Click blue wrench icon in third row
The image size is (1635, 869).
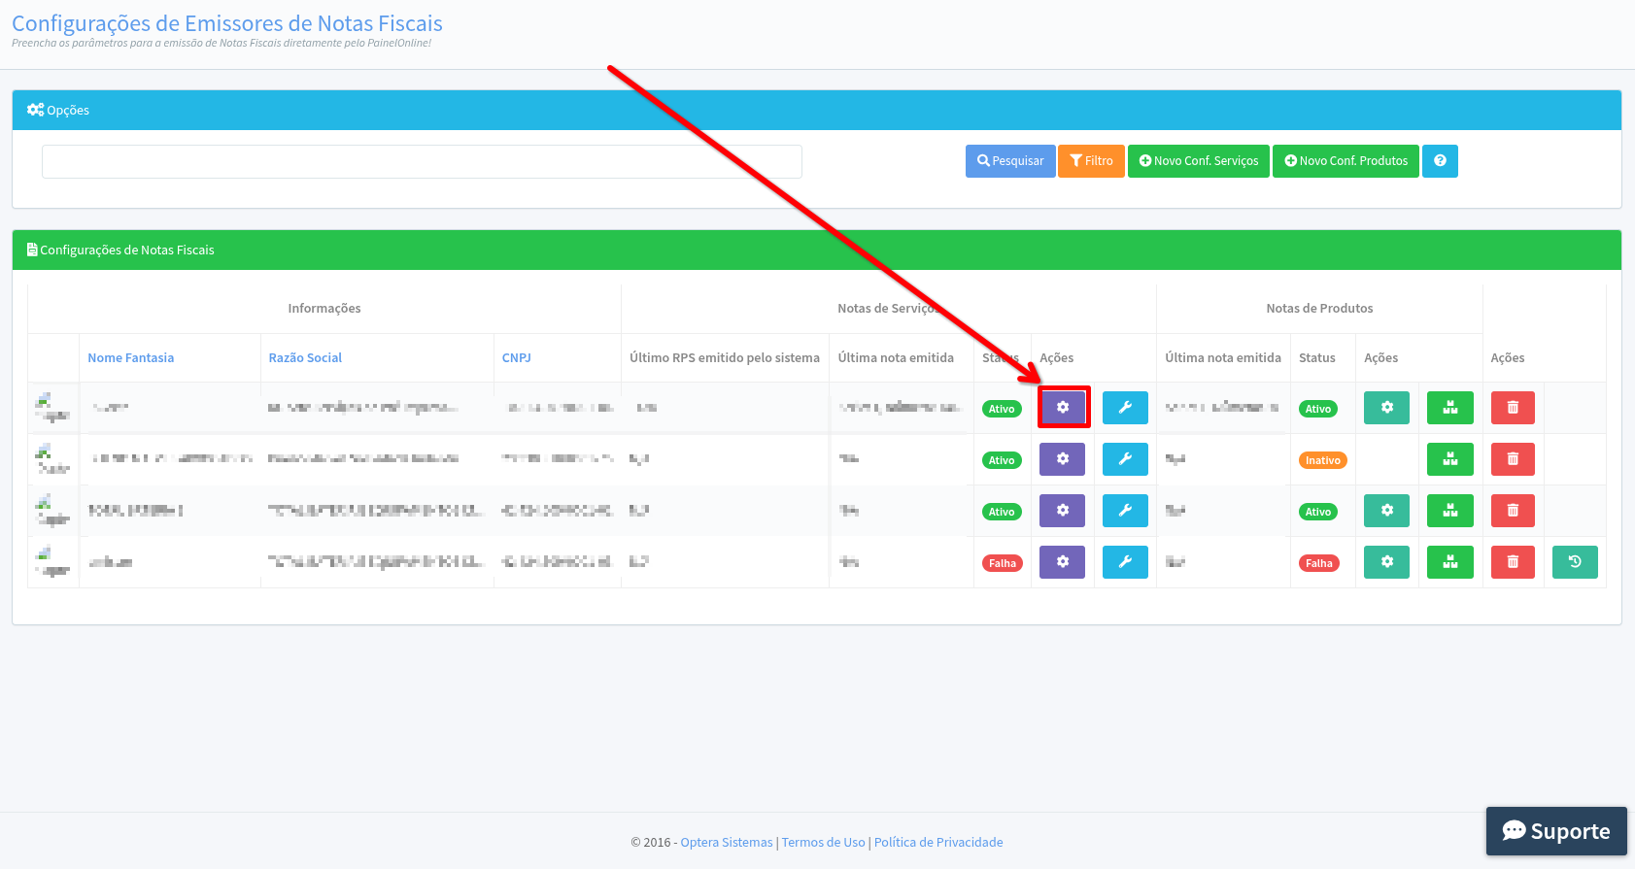point(1125,511)
